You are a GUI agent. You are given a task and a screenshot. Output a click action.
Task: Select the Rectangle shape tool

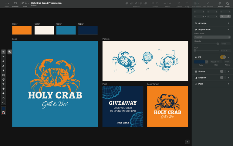pos(3,75)
